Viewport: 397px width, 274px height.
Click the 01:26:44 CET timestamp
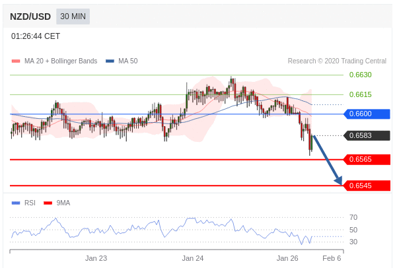(36, 36)
